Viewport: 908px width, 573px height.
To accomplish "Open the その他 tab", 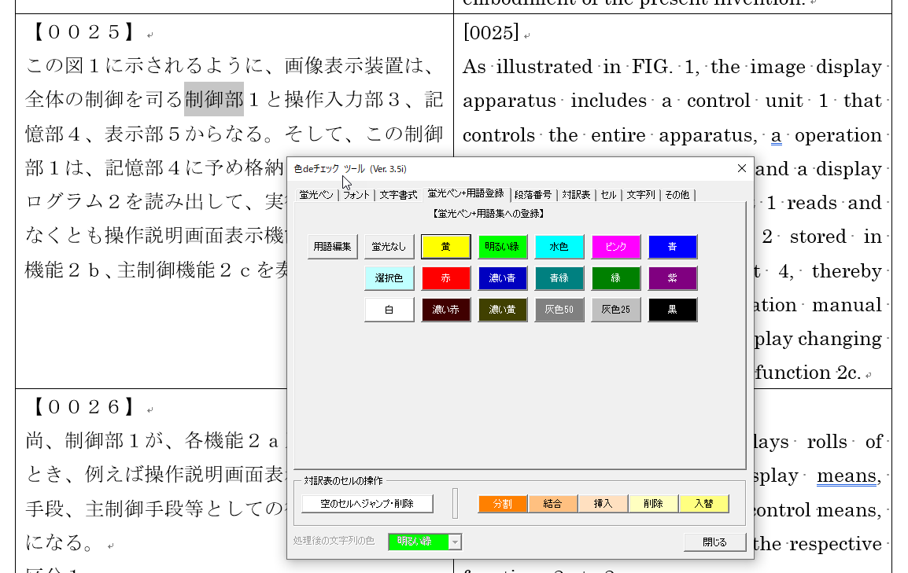I will [677, 195].
